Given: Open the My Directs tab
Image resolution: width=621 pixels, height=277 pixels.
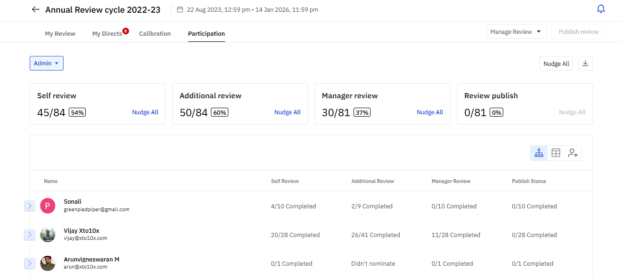Looking at the screenshot, I should [107, 34].
